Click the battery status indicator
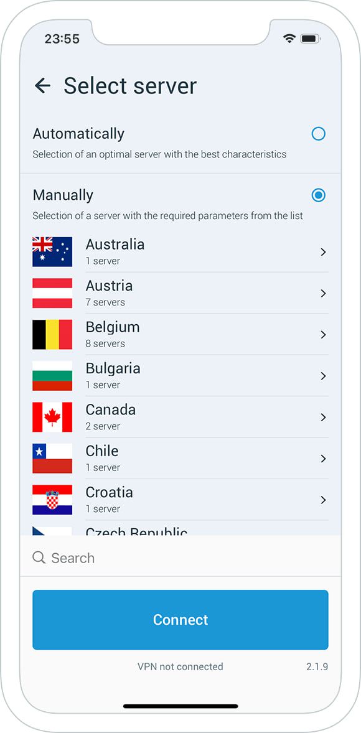Image resolution: width=361 pixels, height=733 pixels. click(310, 37)
